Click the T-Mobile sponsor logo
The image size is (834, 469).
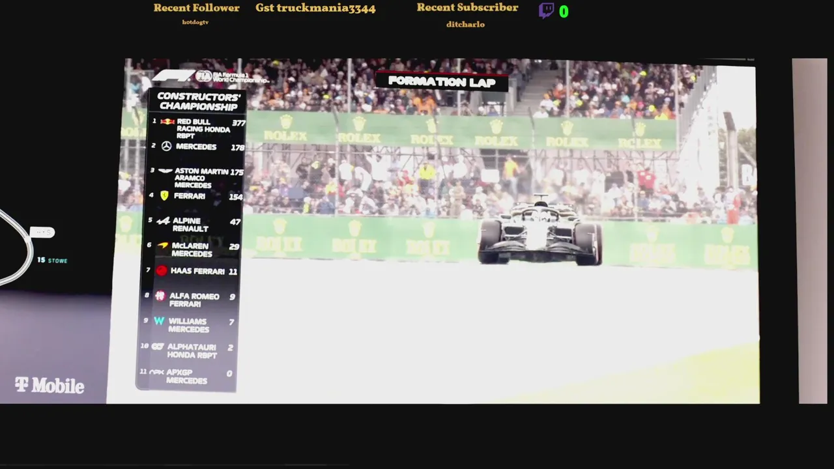50,386
